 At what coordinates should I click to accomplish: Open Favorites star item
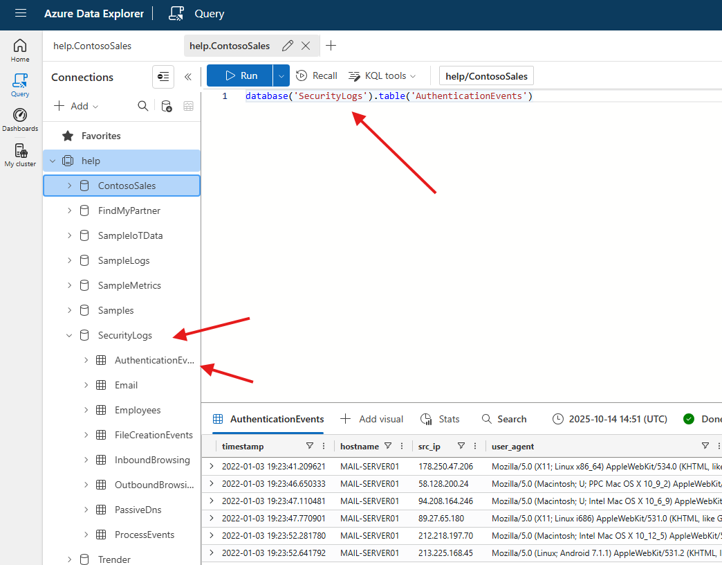101,136
